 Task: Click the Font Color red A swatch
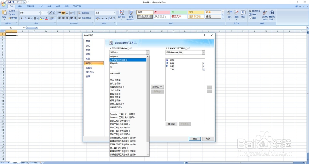pyautogui.click(x=46, y=18)
